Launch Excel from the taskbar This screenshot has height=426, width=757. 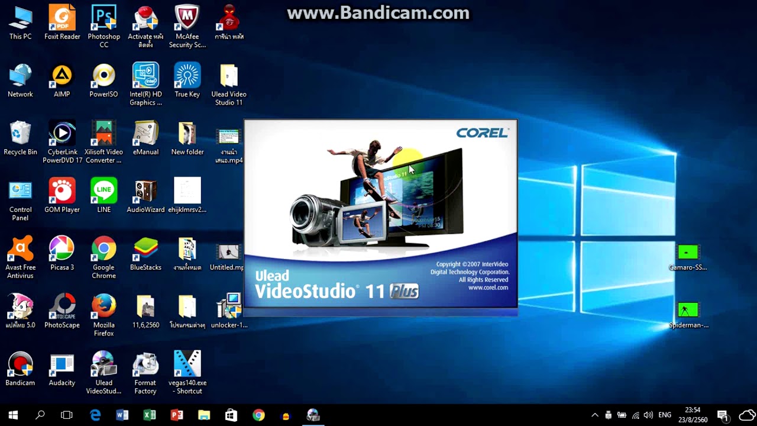(x=150, y=415)
